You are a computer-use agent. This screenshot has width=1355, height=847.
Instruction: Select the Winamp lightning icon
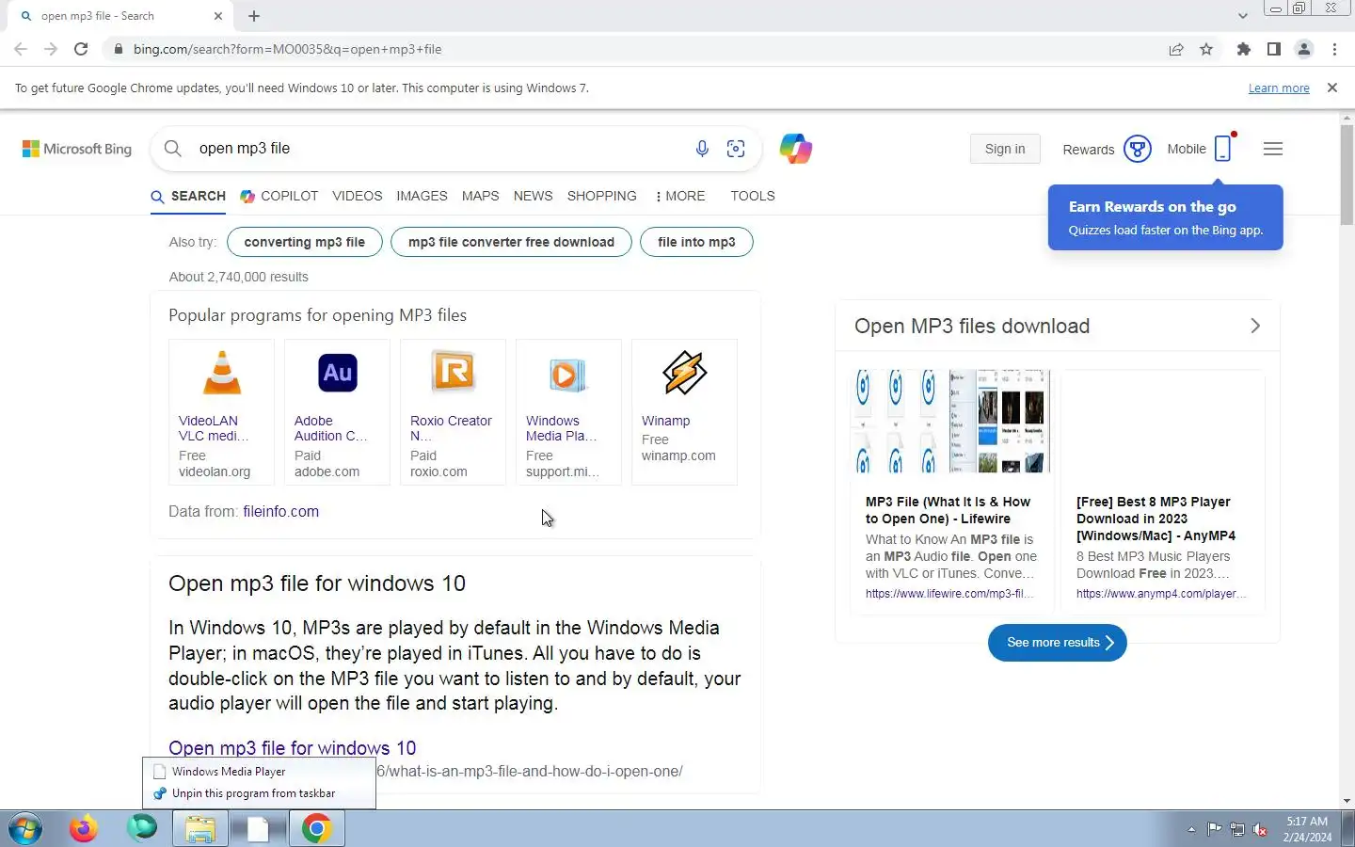coord(684,373)
